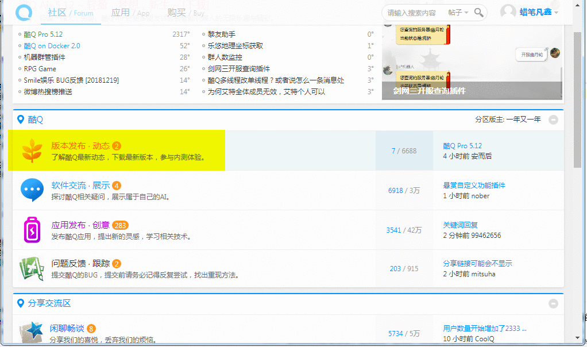Open moderator 一年又一年 profile

click(x=523, y=119)
